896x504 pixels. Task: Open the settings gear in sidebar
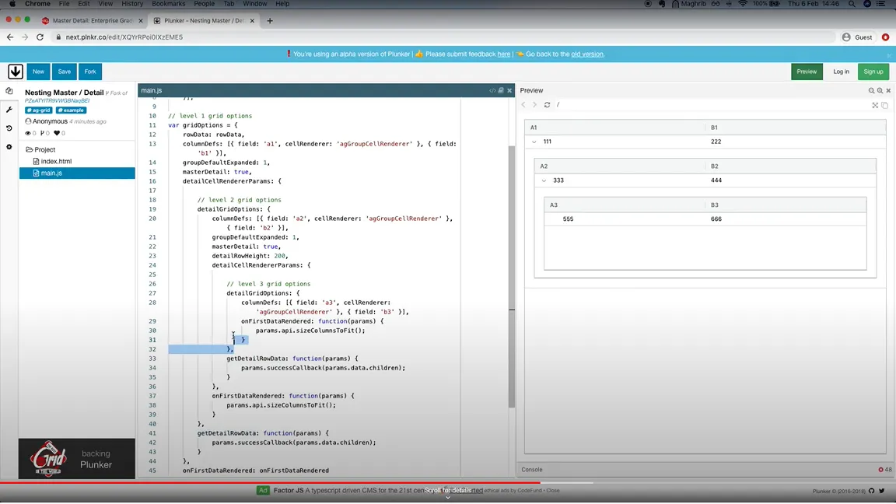(9, 147)
